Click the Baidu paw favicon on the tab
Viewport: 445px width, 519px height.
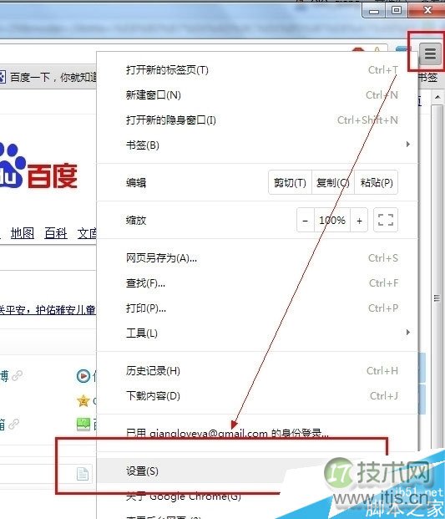pyautogui.click(x=3, y=77)
